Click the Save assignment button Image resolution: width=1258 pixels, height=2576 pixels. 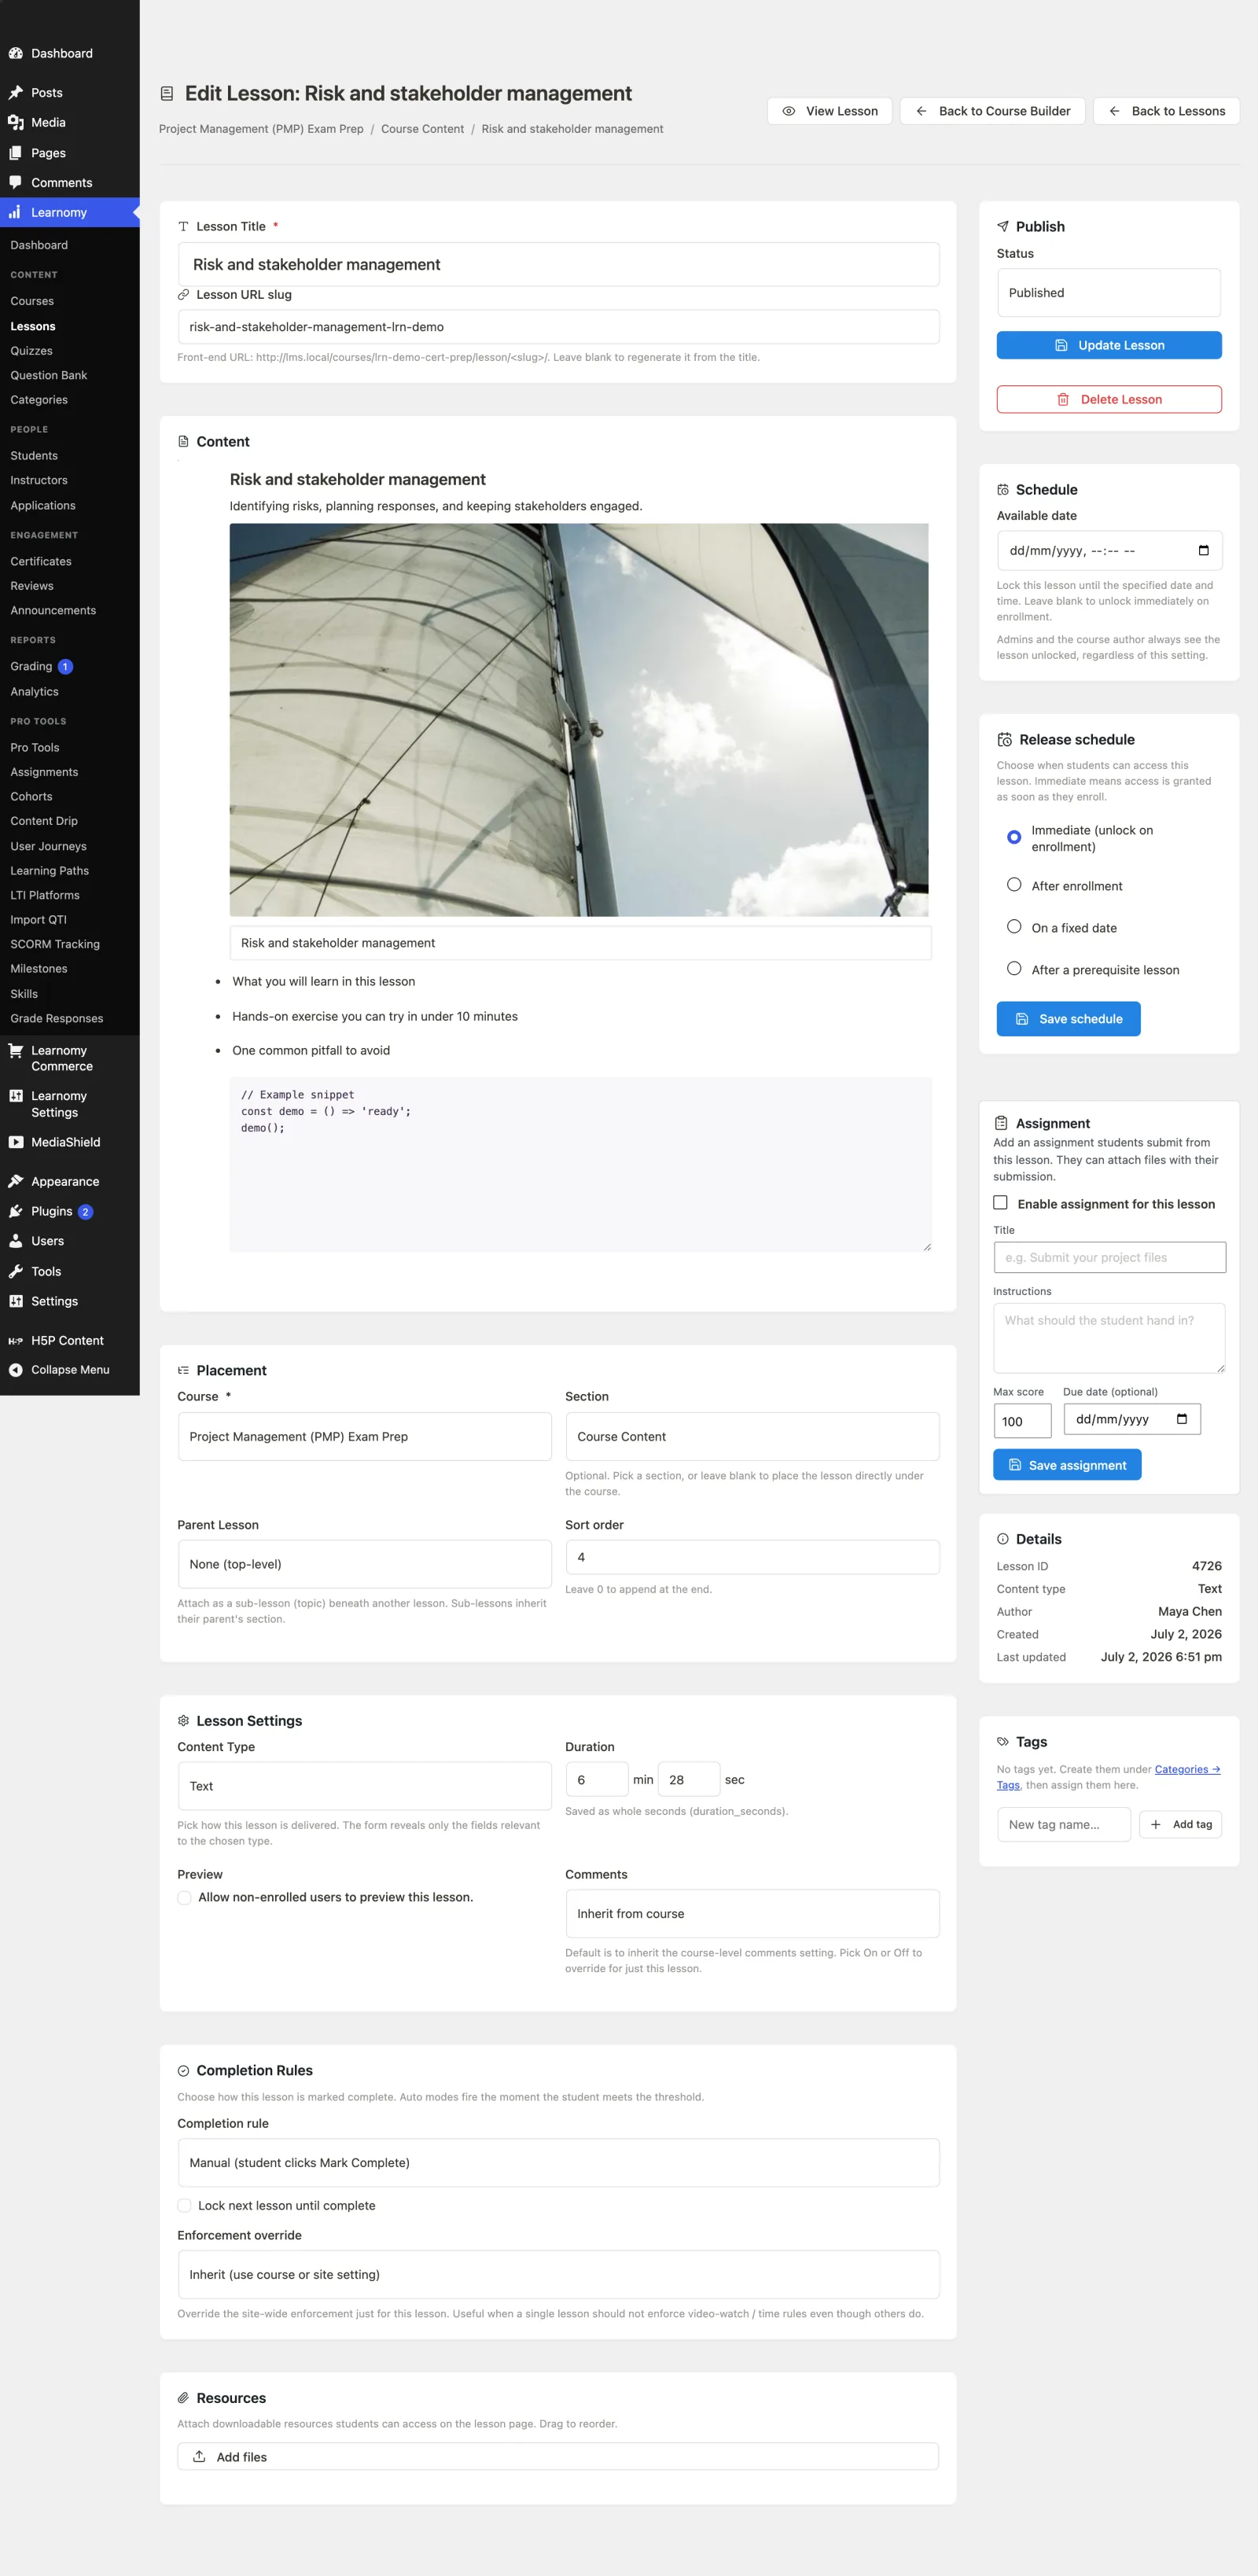click(x=1067, y=1465)
